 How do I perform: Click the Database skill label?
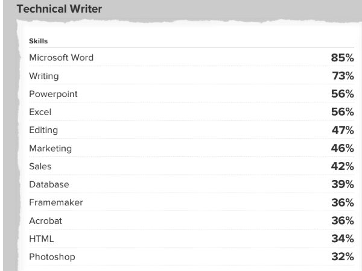pyautogui.click(x=49, y=184)
